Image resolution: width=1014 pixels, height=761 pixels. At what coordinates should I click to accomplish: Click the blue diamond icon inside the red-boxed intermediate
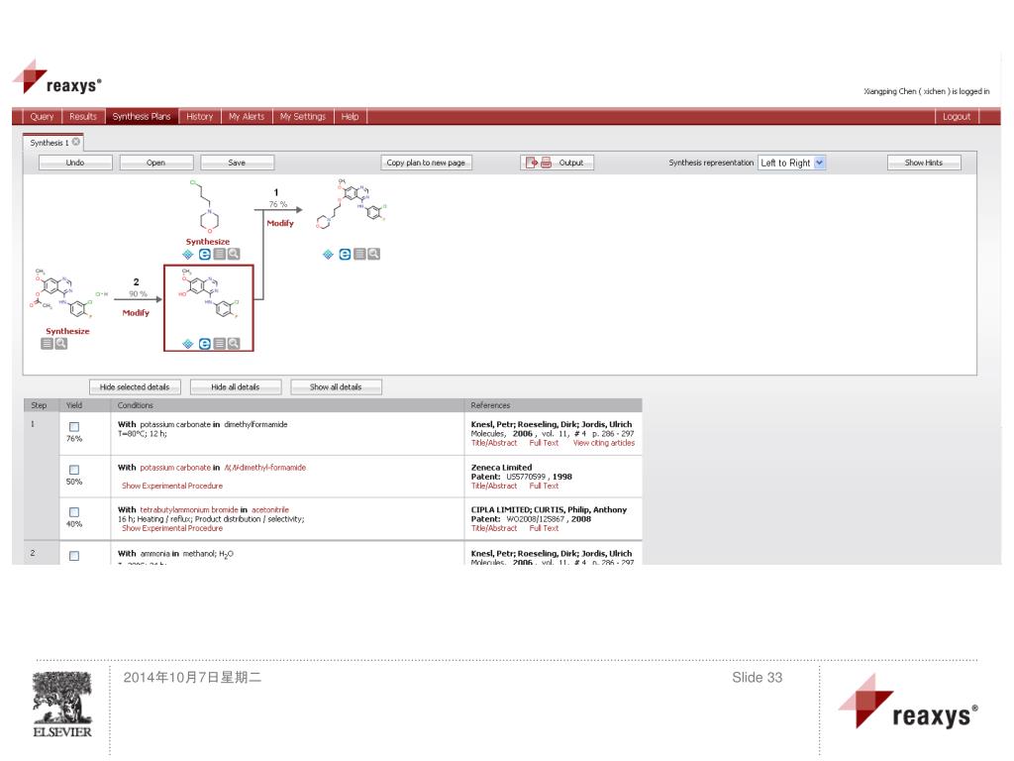click(187, 344)
